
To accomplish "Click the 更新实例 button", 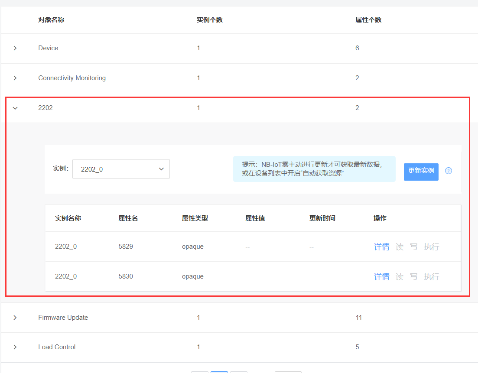I will (421, 172).
